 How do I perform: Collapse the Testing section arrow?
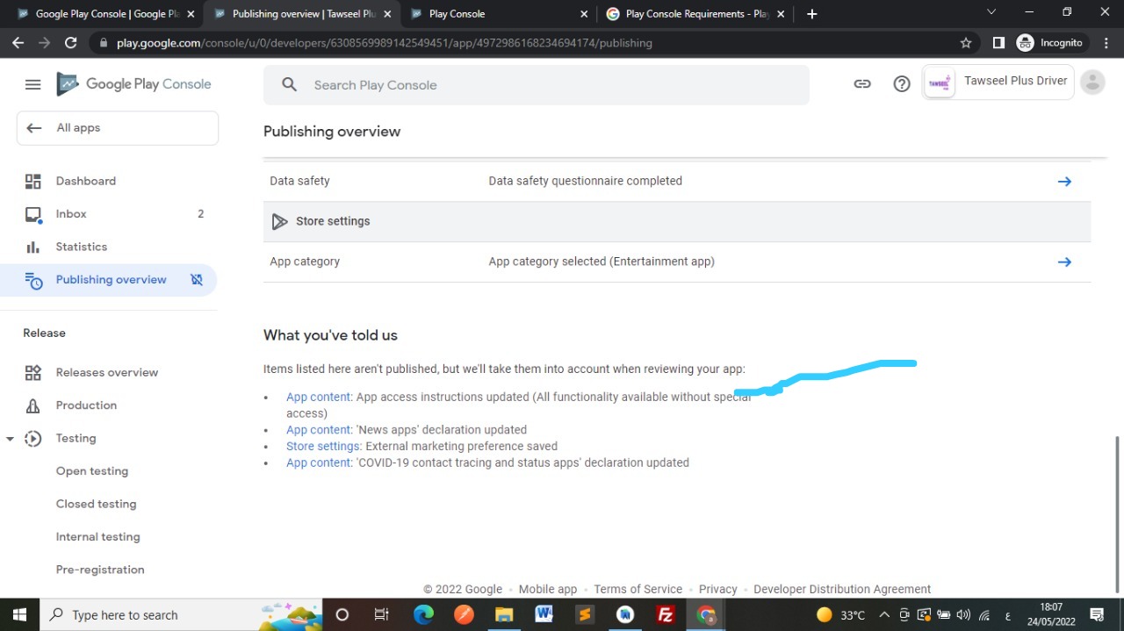(x=11, y=439)
